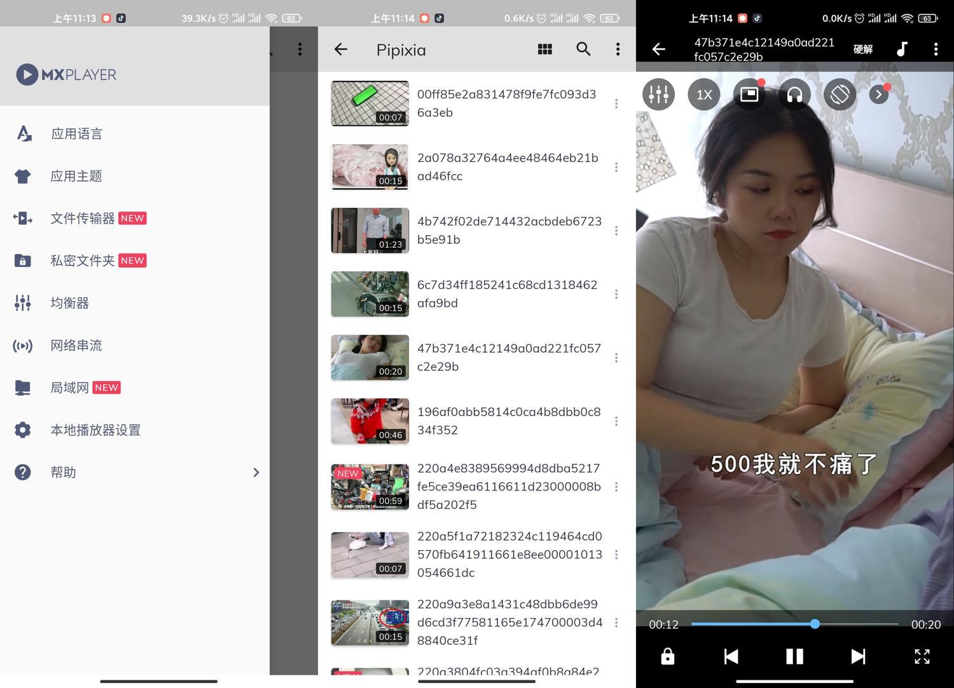Open 网络串流 network streaming option
Viewport: 954px width, 688px height.
(x=76, y=345)
